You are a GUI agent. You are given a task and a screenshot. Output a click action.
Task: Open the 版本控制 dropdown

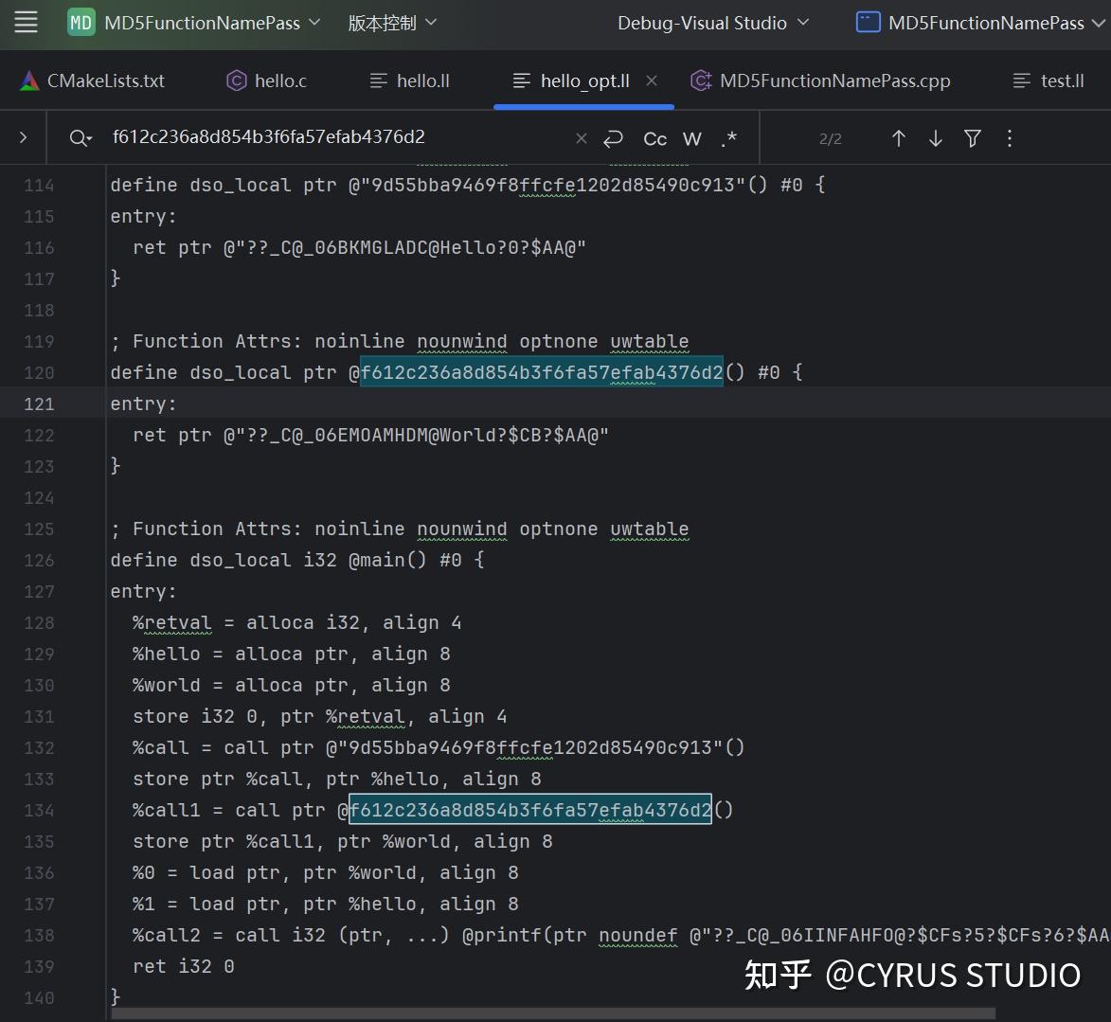tap(392, 23)
